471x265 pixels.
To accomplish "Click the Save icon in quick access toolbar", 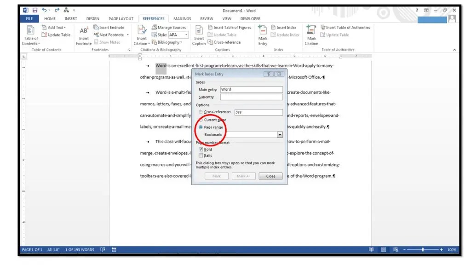I will (35, 10).
